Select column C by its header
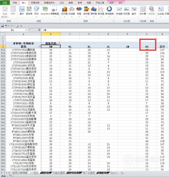 [70, 34]
